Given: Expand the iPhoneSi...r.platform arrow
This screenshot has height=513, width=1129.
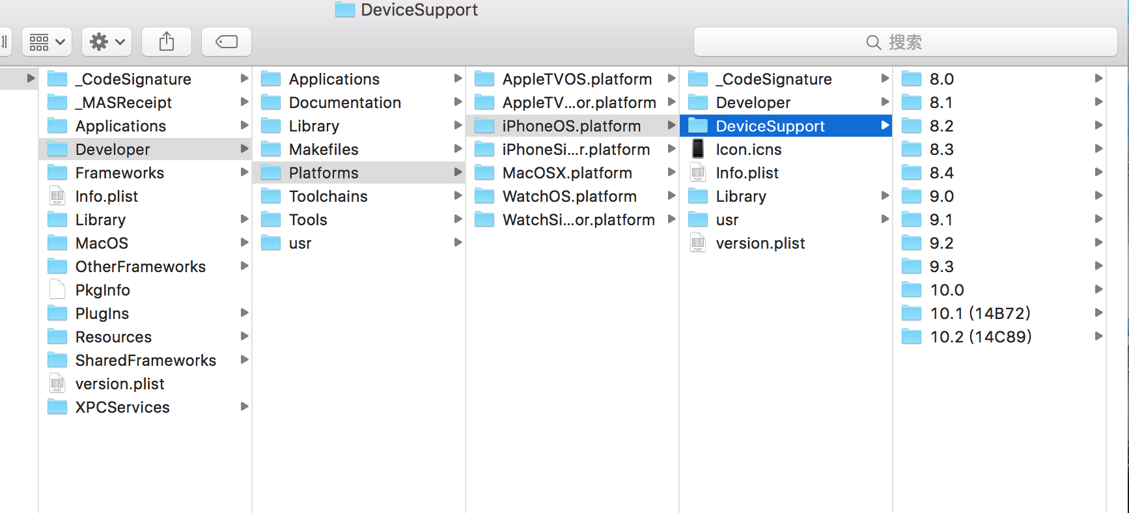Looking at the screenshot, I should point(671,148).
